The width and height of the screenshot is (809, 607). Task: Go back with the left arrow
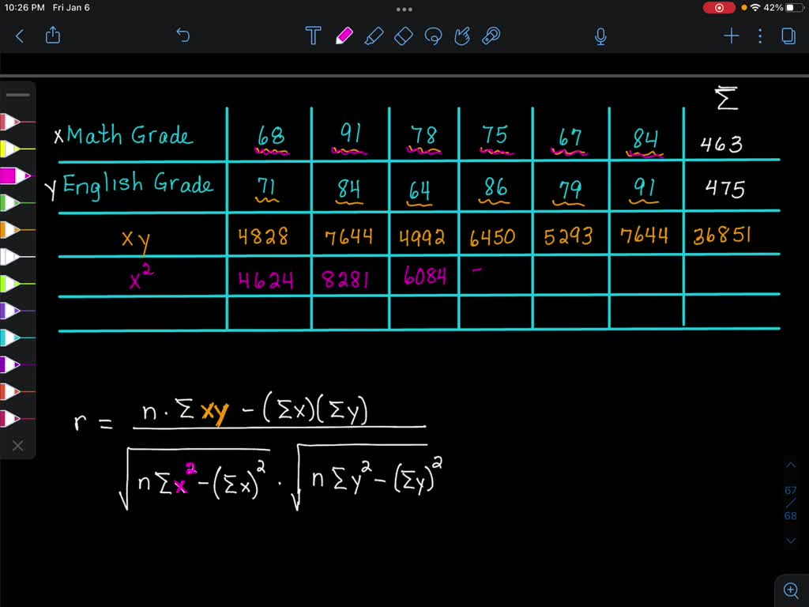coord(20,36)
